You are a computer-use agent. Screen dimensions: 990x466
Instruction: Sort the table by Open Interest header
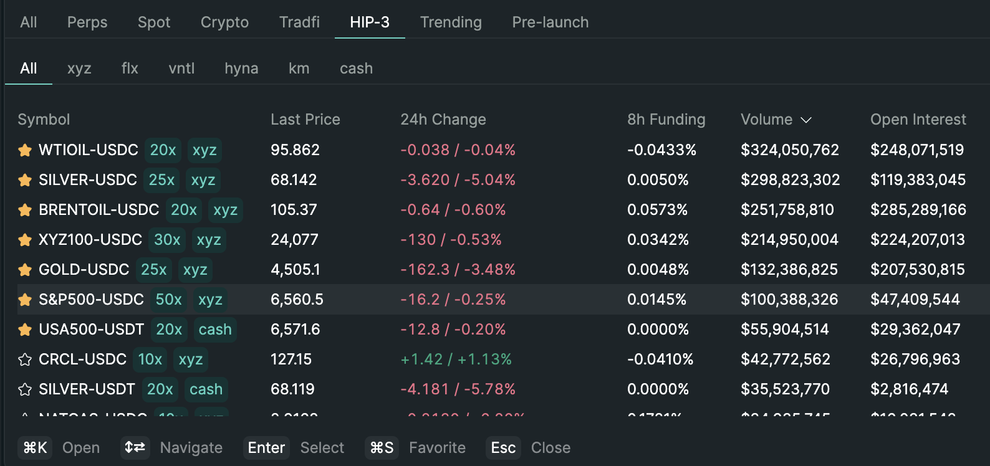[918, 120]
